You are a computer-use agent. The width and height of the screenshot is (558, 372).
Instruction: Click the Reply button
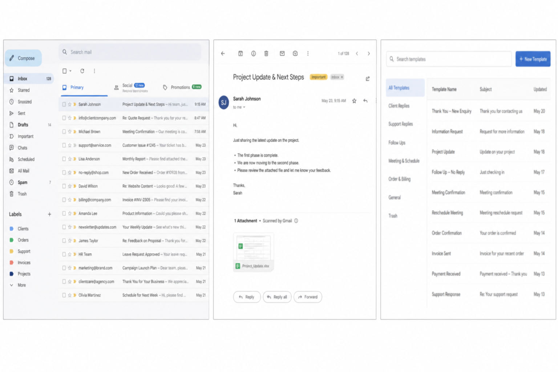247,297
